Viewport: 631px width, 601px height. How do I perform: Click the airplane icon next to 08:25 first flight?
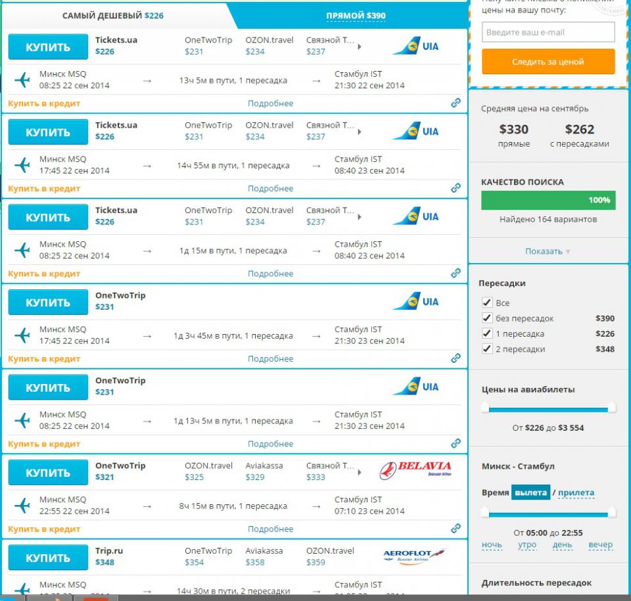pos(23,80)
